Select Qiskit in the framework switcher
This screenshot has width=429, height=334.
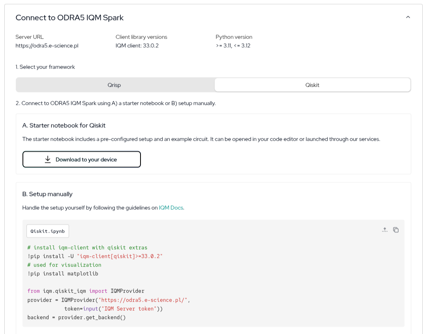pos(312,85)
